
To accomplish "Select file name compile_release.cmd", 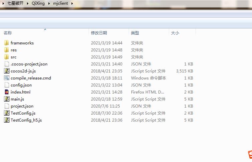I will coord(31,78).
